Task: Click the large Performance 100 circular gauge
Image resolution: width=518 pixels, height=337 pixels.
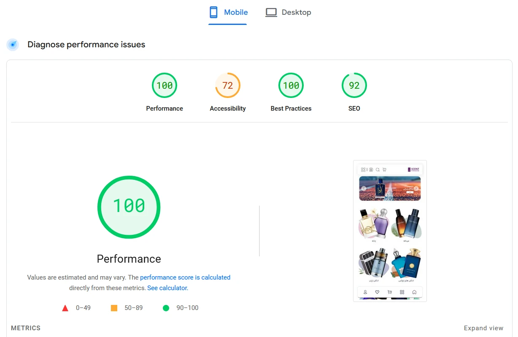Action: point(129,207)
